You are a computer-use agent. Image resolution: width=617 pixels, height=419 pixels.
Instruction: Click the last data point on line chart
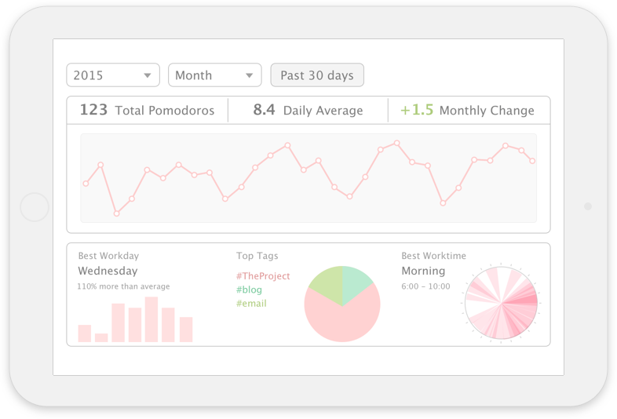coord(532,161)
